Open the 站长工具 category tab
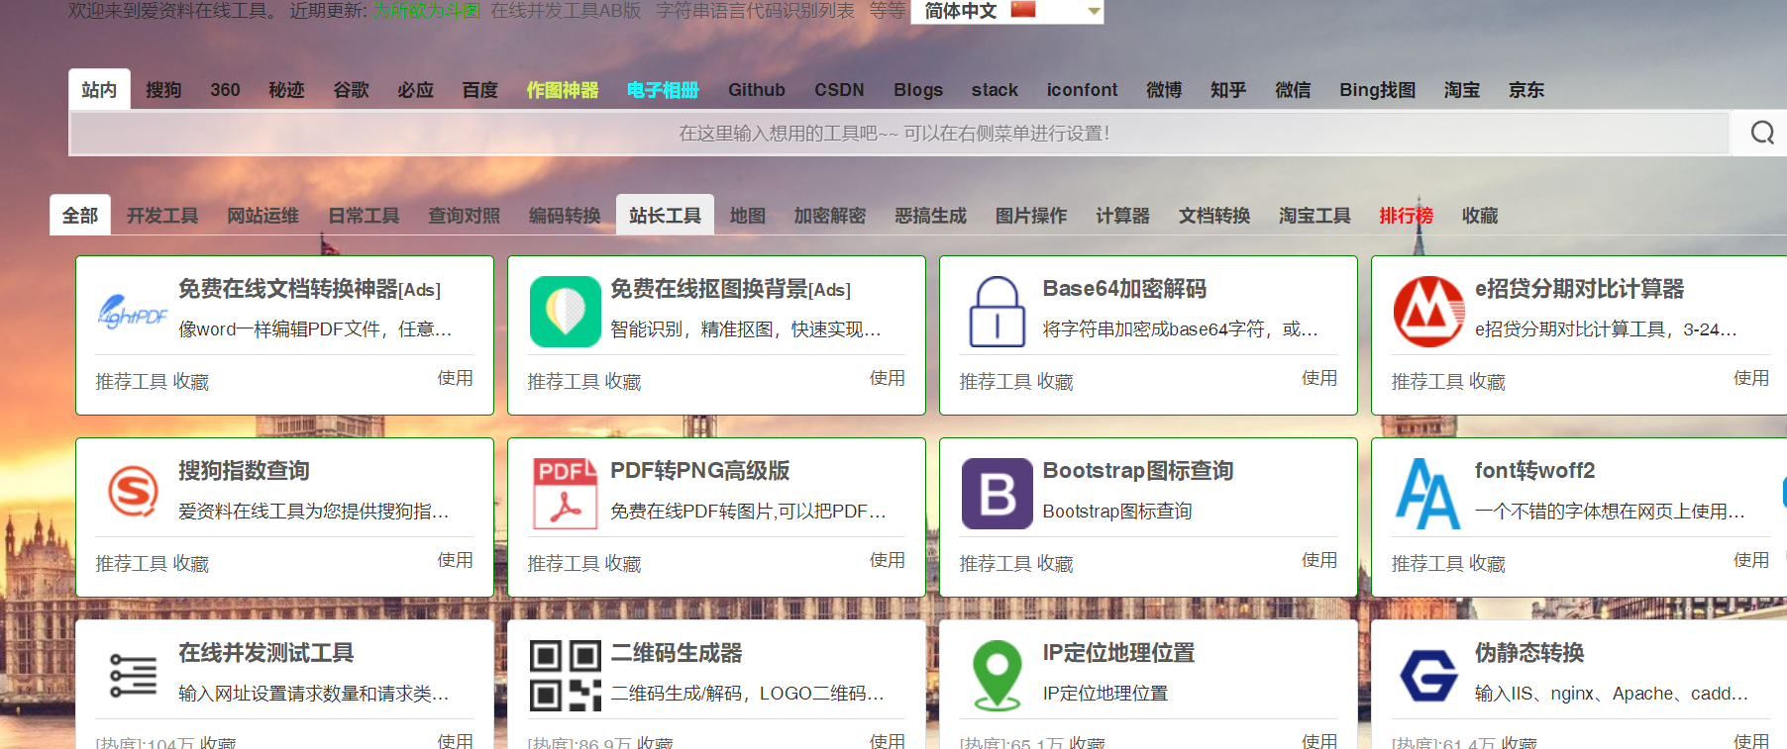 [x=665, y=216]
